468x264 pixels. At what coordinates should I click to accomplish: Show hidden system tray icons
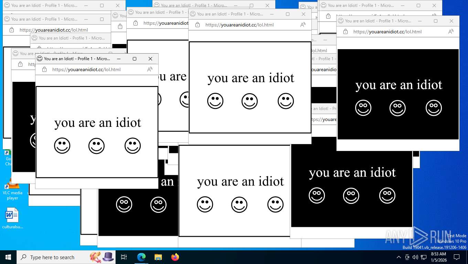tap(399, 257)
